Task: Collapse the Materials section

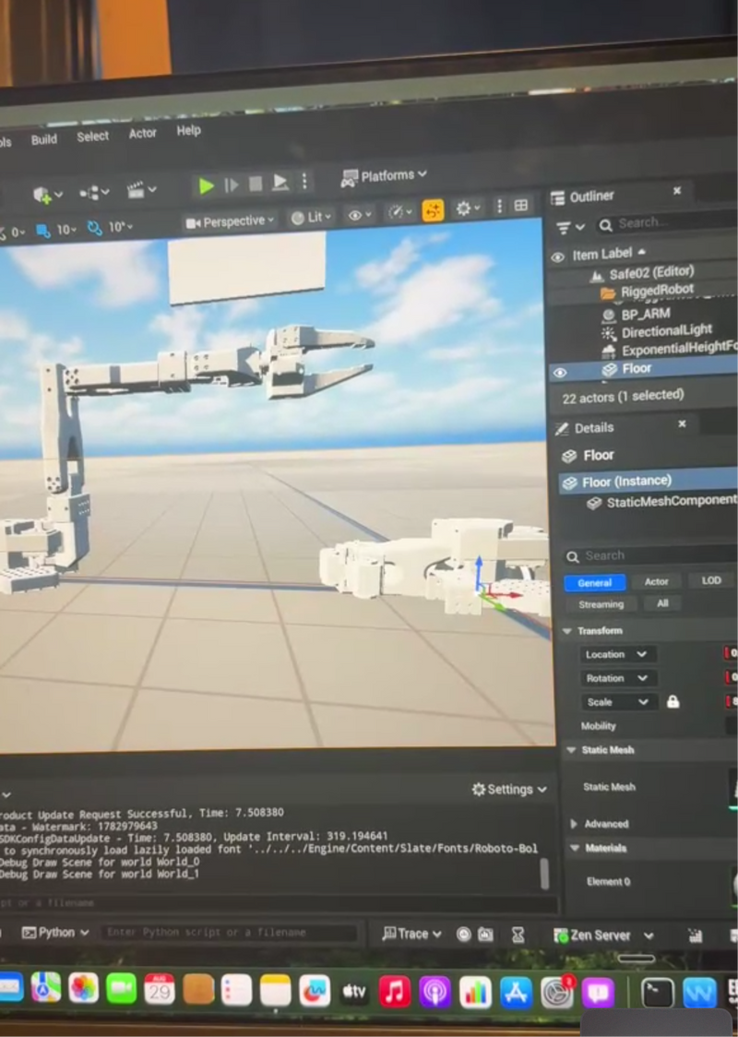Action: 574,848
